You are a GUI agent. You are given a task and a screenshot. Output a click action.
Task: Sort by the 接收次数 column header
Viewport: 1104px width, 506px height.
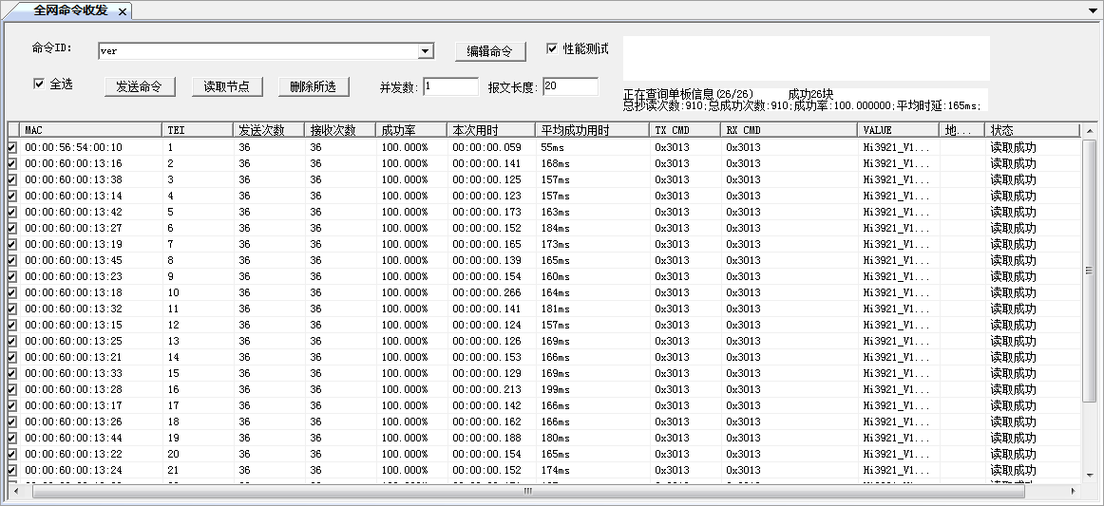pyautogui.click(x=341, y=130)
